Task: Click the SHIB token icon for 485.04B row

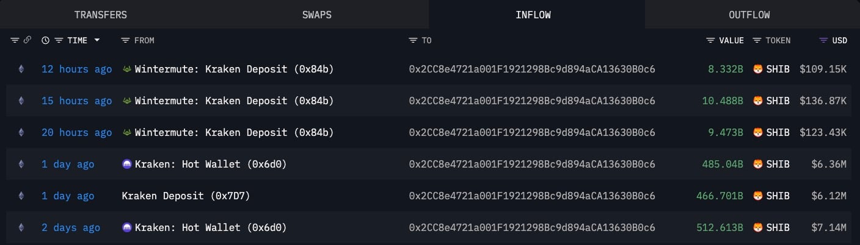Action: (758, 165)
